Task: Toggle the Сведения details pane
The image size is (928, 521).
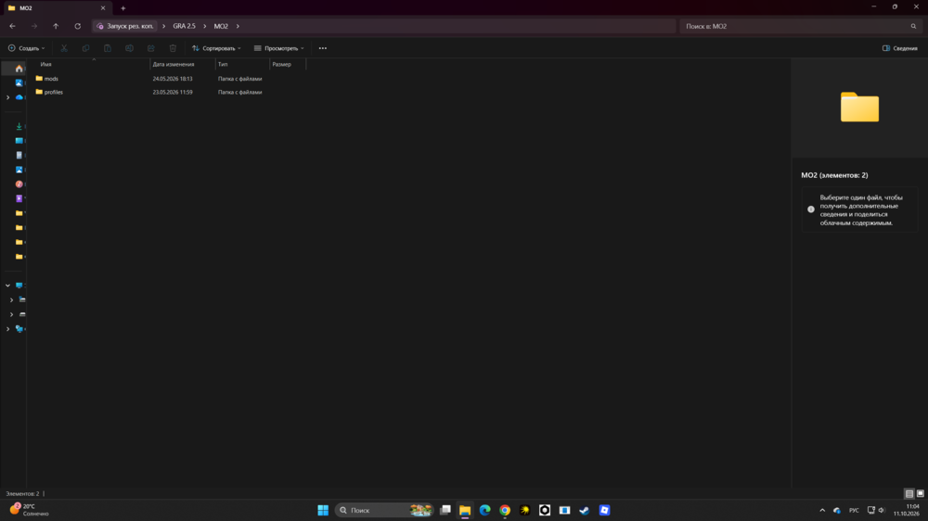Action: point(899,48)
